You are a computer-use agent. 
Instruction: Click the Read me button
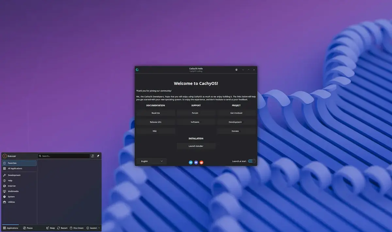pyautogui.click(x=155, y=113)
